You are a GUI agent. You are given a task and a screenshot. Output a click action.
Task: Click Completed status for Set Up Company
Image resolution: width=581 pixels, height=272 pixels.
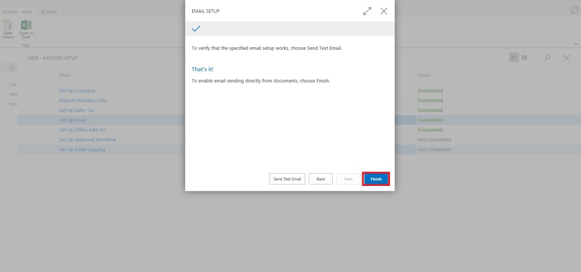[430, 91]
